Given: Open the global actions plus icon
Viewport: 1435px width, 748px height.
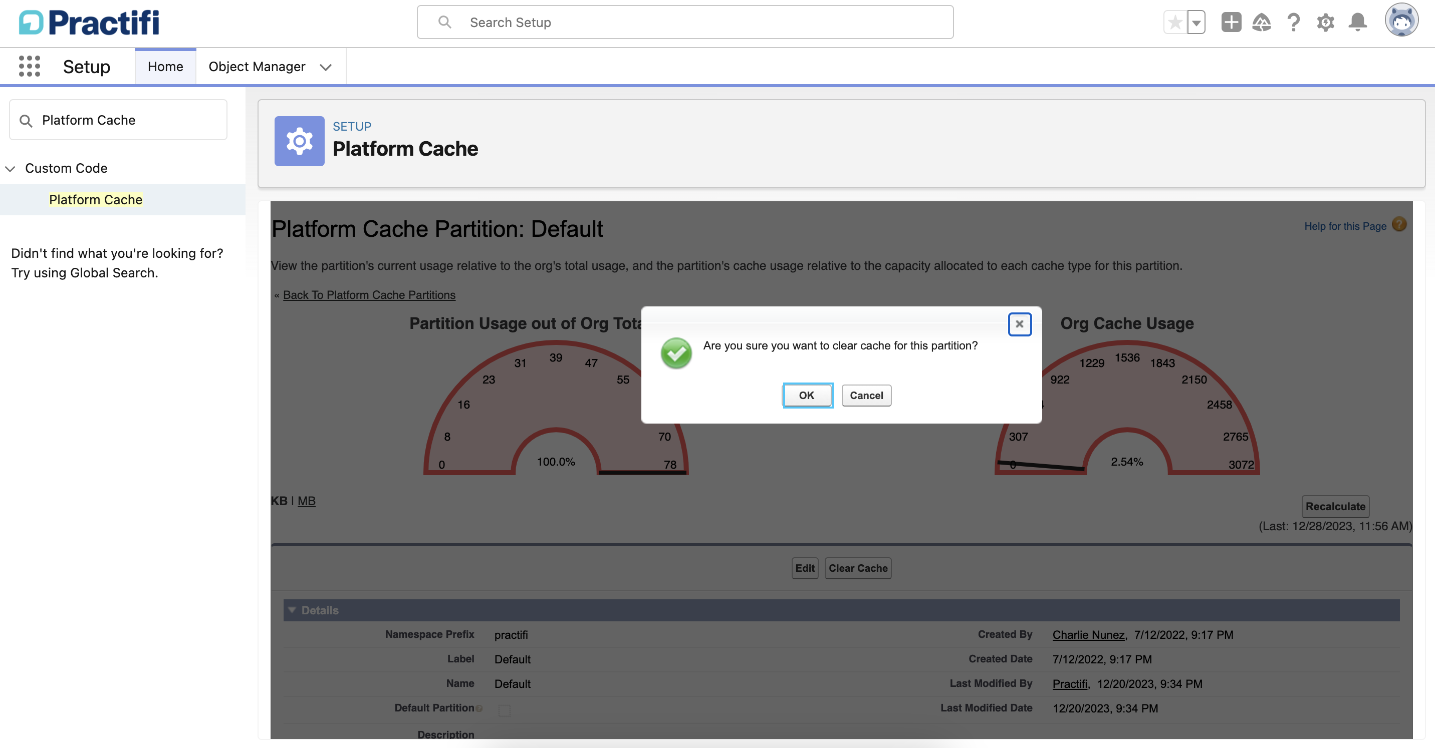Looking at the screenshot, I should click(x=1231, y=23).
